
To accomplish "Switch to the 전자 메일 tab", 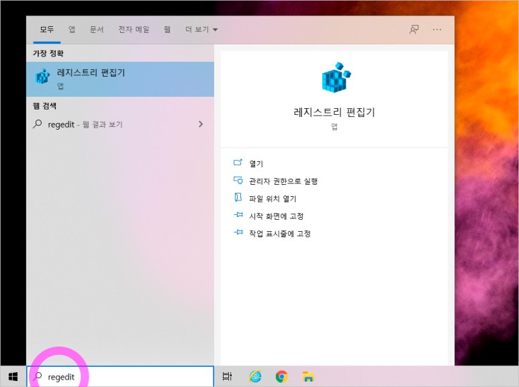I will [134, 30].
